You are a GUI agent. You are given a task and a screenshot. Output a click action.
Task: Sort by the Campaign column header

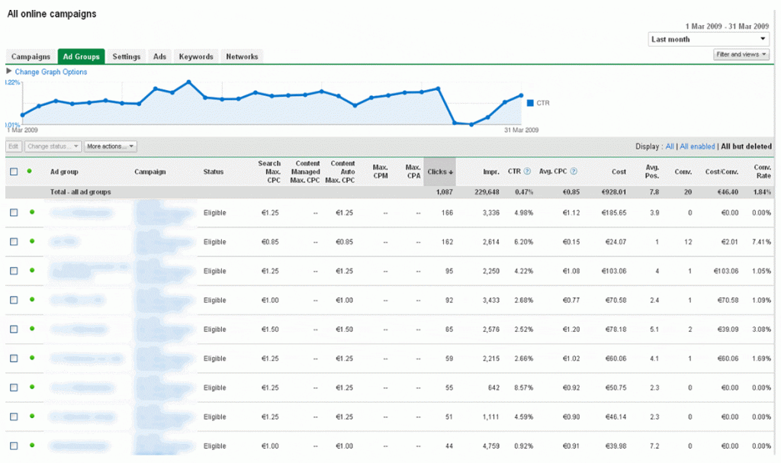pos(150,172)
